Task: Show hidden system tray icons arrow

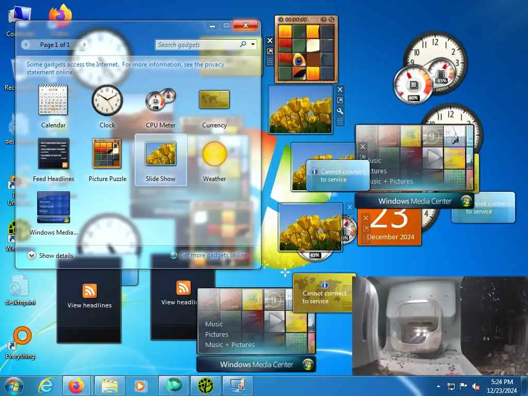Action: [x=438, y=386]
